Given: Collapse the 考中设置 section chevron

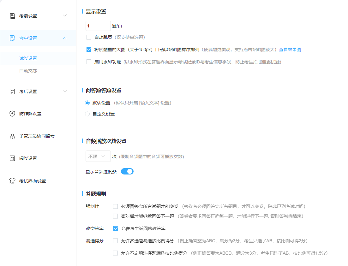Looking at the screenshot, I should (65, 38).
